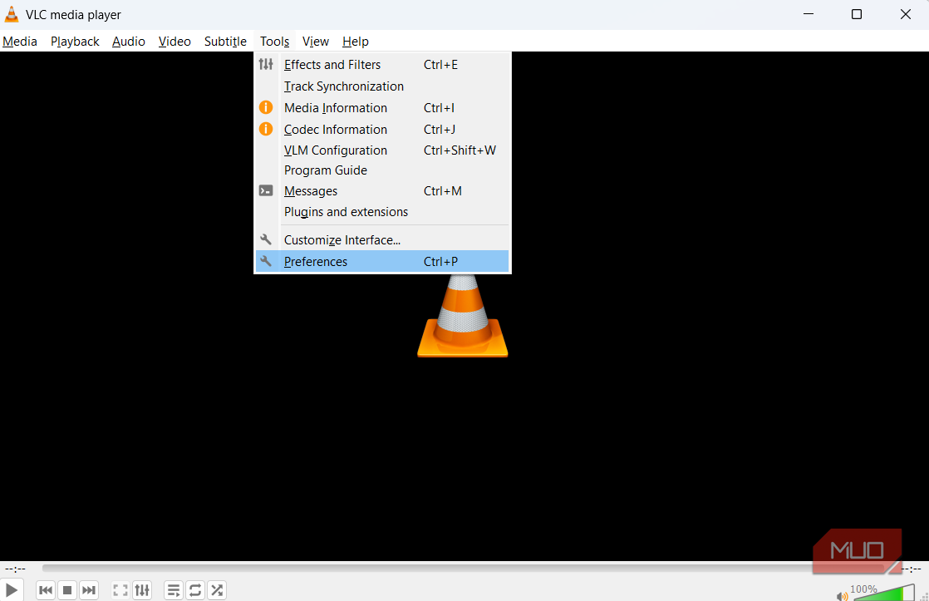Viewport: 929px width, 601px height.
Task: Choose Effects and Filters
Action: click(382, 65)
